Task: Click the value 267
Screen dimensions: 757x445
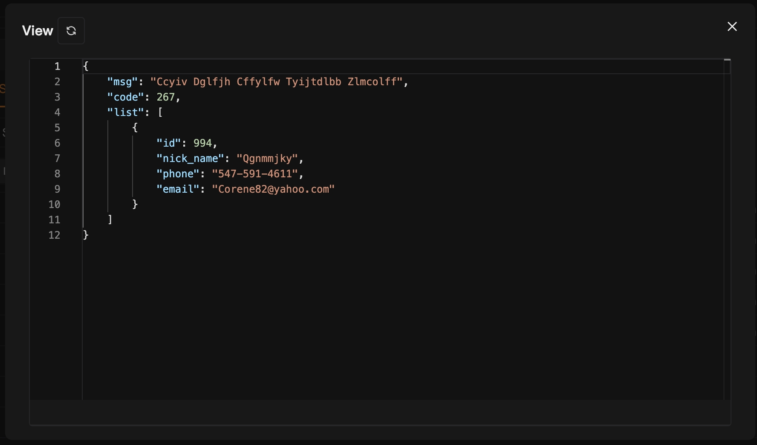Action: (166, 97)
